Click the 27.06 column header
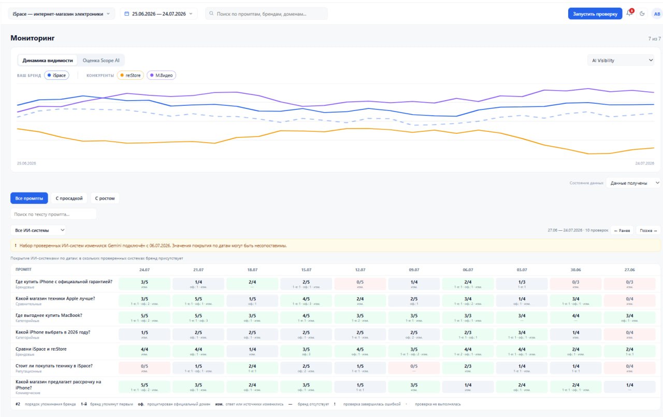663x417 pixels. [x=629, y=270]
